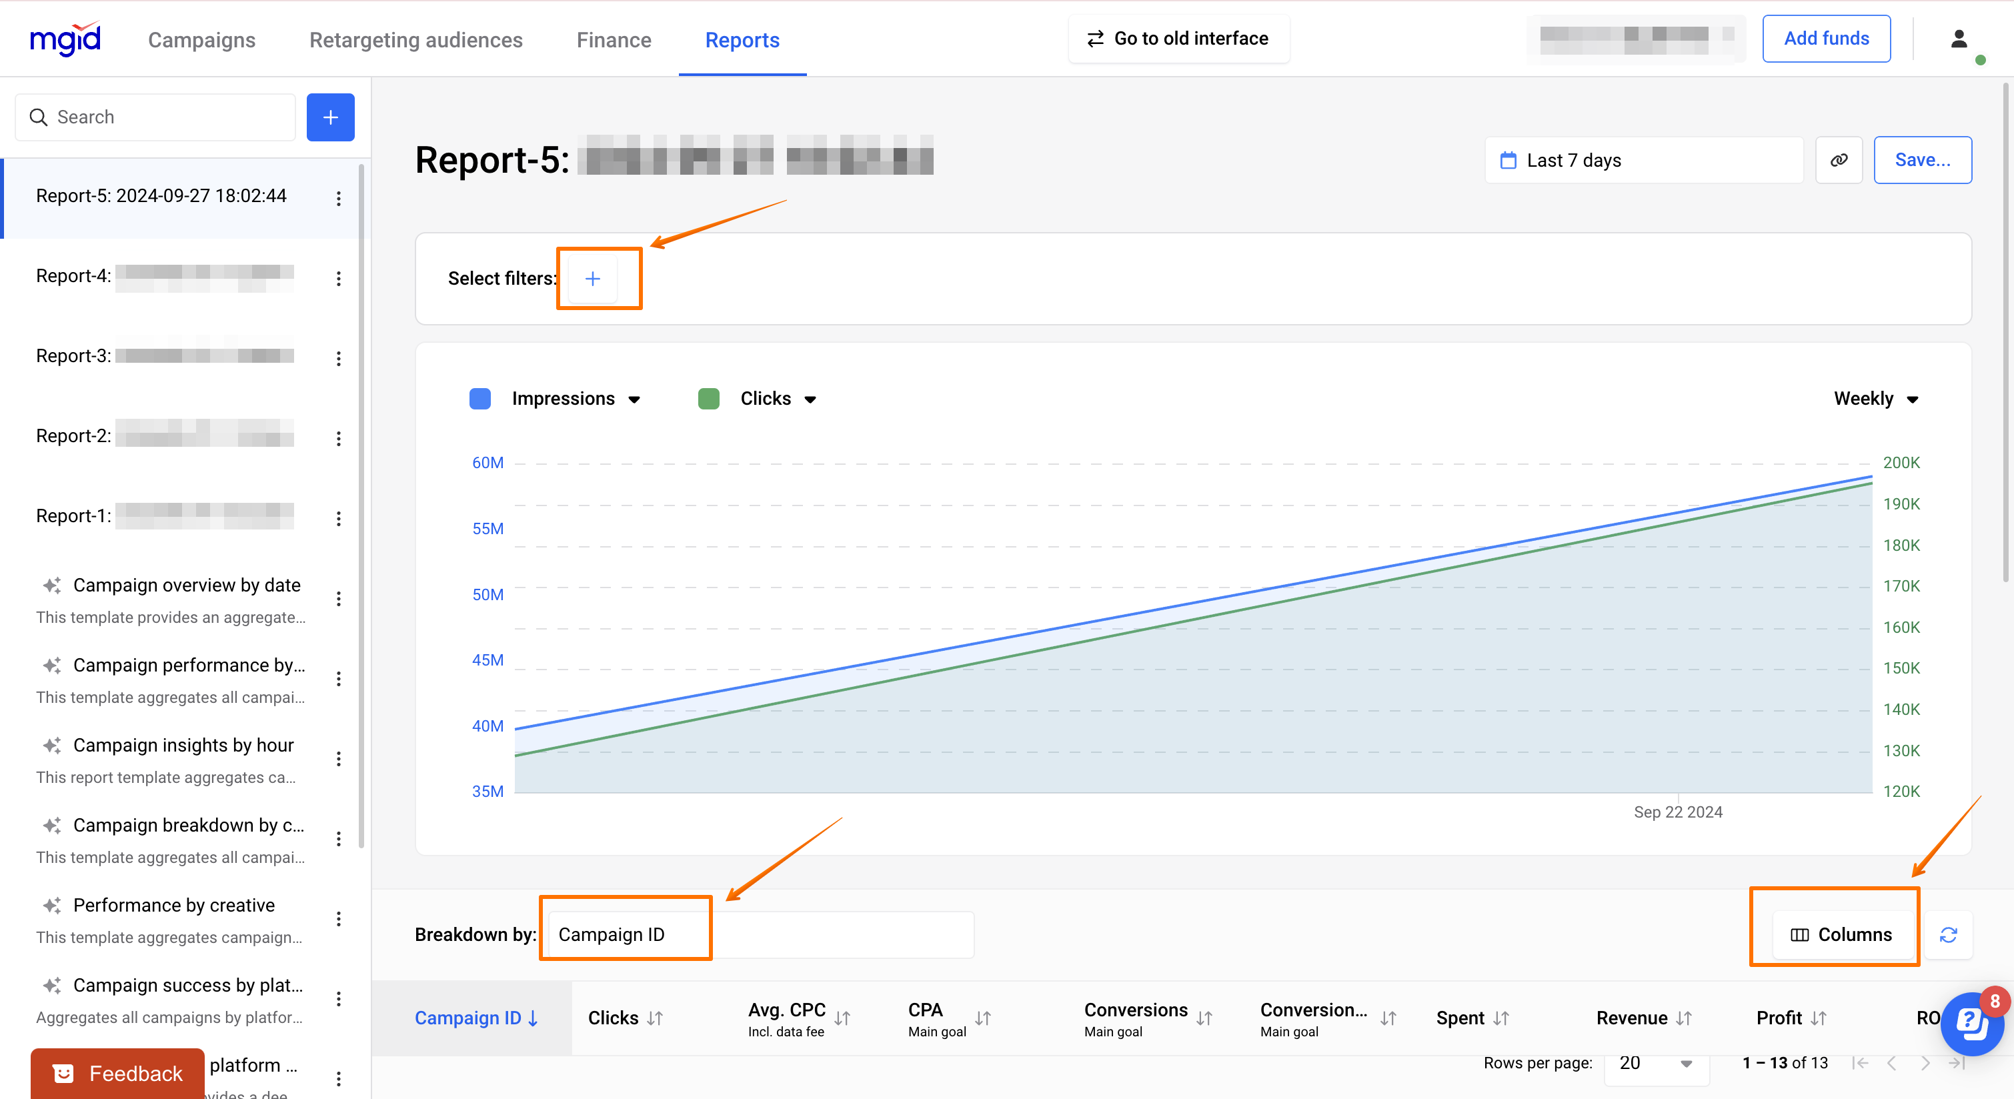This screenshot has height=1099, width=2014.
Task: Open the help chat widget icon
Action: tap(1972, 1022)
